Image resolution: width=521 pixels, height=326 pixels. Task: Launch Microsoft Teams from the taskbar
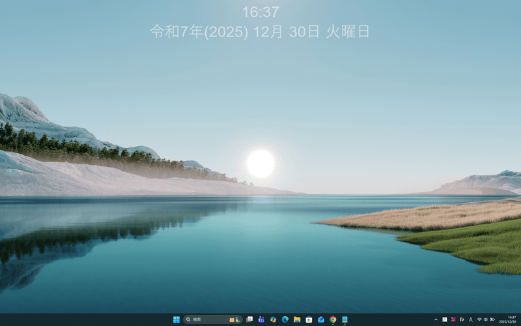coord(261,319)
